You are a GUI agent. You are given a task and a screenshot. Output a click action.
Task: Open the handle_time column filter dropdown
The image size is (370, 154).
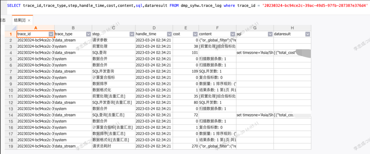pyautogui.click(x=170, y=34)
